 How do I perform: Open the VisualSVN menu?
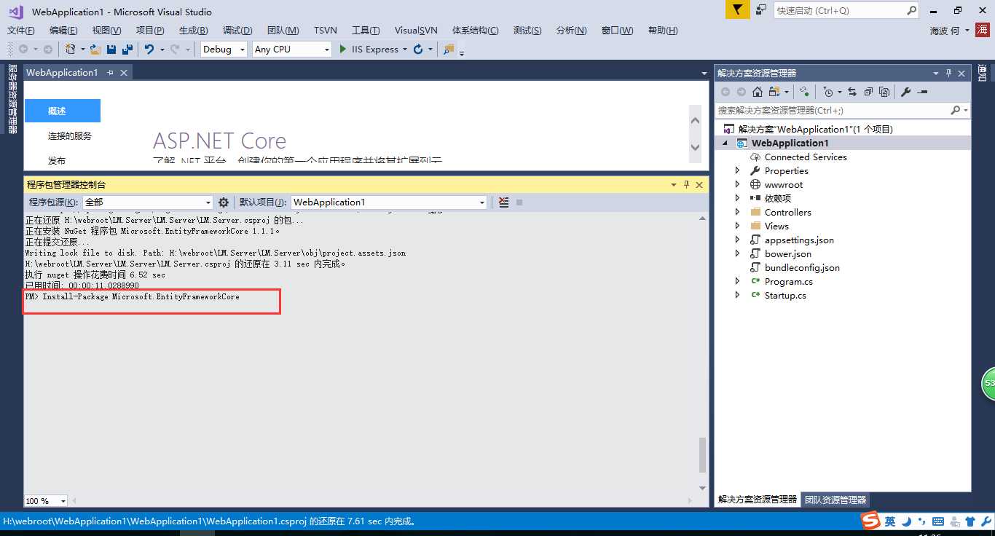(x=416, y=30)
